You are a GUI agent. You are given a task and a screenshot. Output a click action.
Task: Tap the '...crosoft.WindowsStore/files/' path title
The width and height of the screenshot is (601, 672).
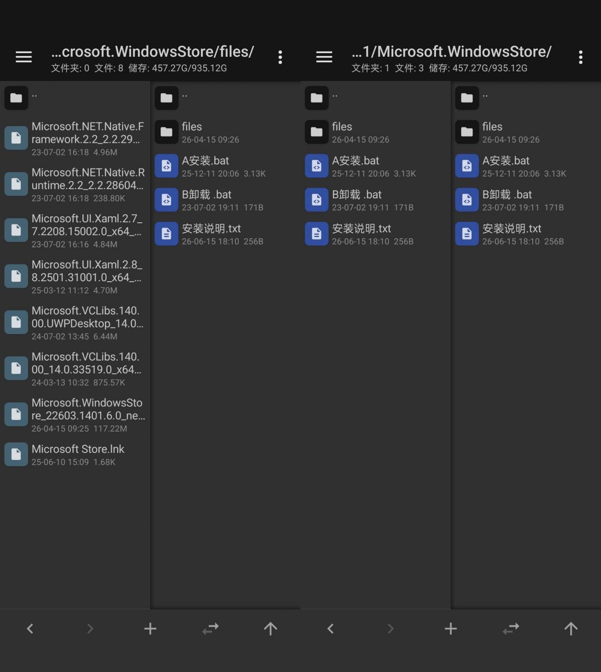pyautogui.click(x=152, y=51)
